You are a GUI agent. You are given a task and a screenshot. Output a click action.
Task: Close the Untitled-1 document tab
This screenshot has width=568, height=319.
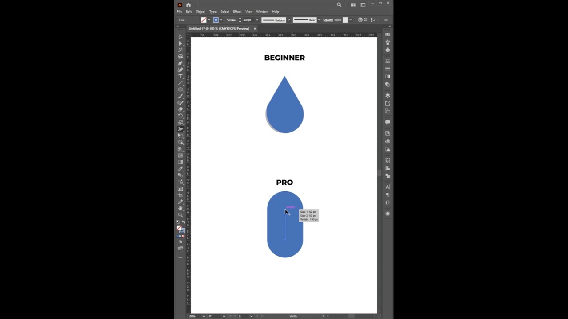pos(255,28)
